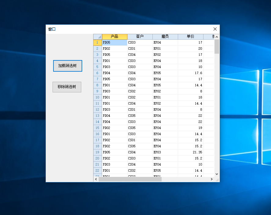
Task: Click the PD04 cell in row 6
Action: [115, 73]
